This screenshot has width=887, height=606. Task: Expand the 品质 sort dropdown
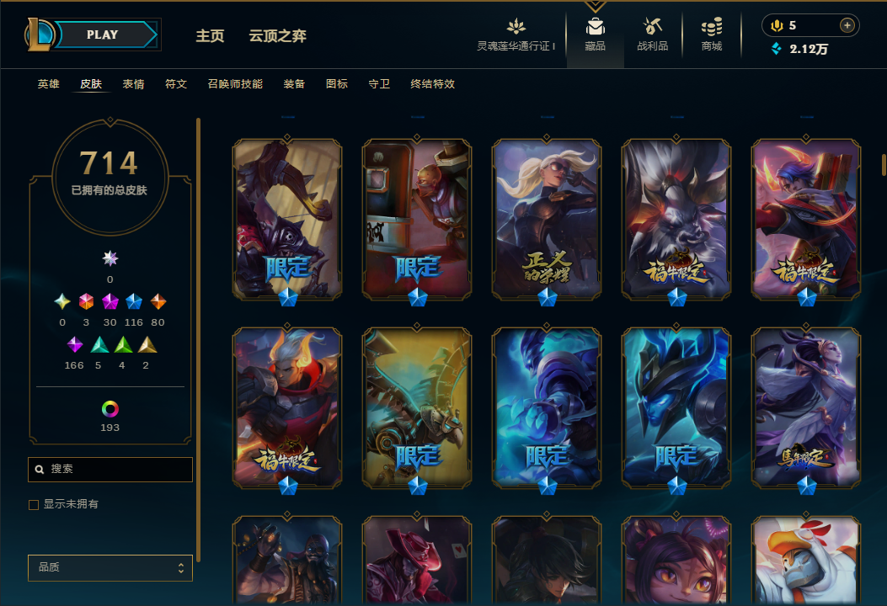[x=110, y=567]
